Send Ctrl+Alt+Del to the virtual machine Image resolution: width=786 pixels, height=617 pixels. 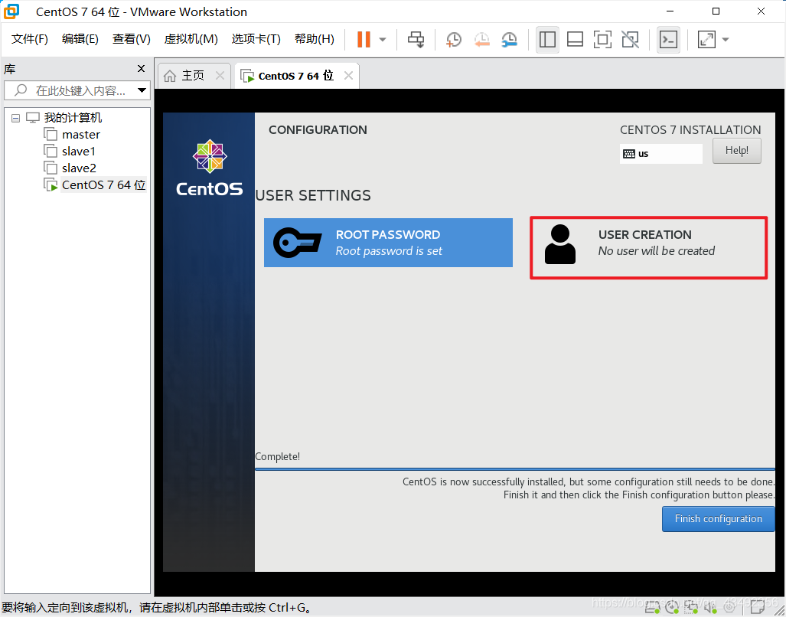416,39
